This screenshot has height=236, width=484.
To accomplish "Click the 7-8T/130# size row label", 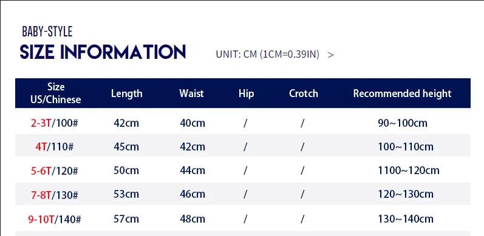I will click(x=54, y=194).
